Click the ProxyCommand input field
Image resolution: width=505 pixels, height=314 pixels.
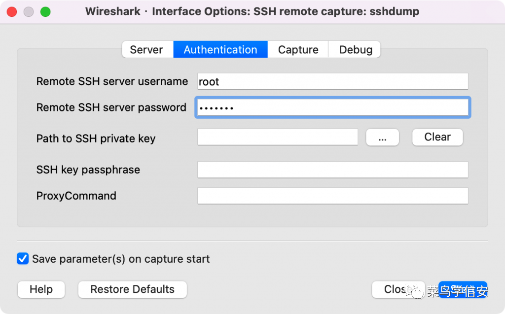coord(333,196)
